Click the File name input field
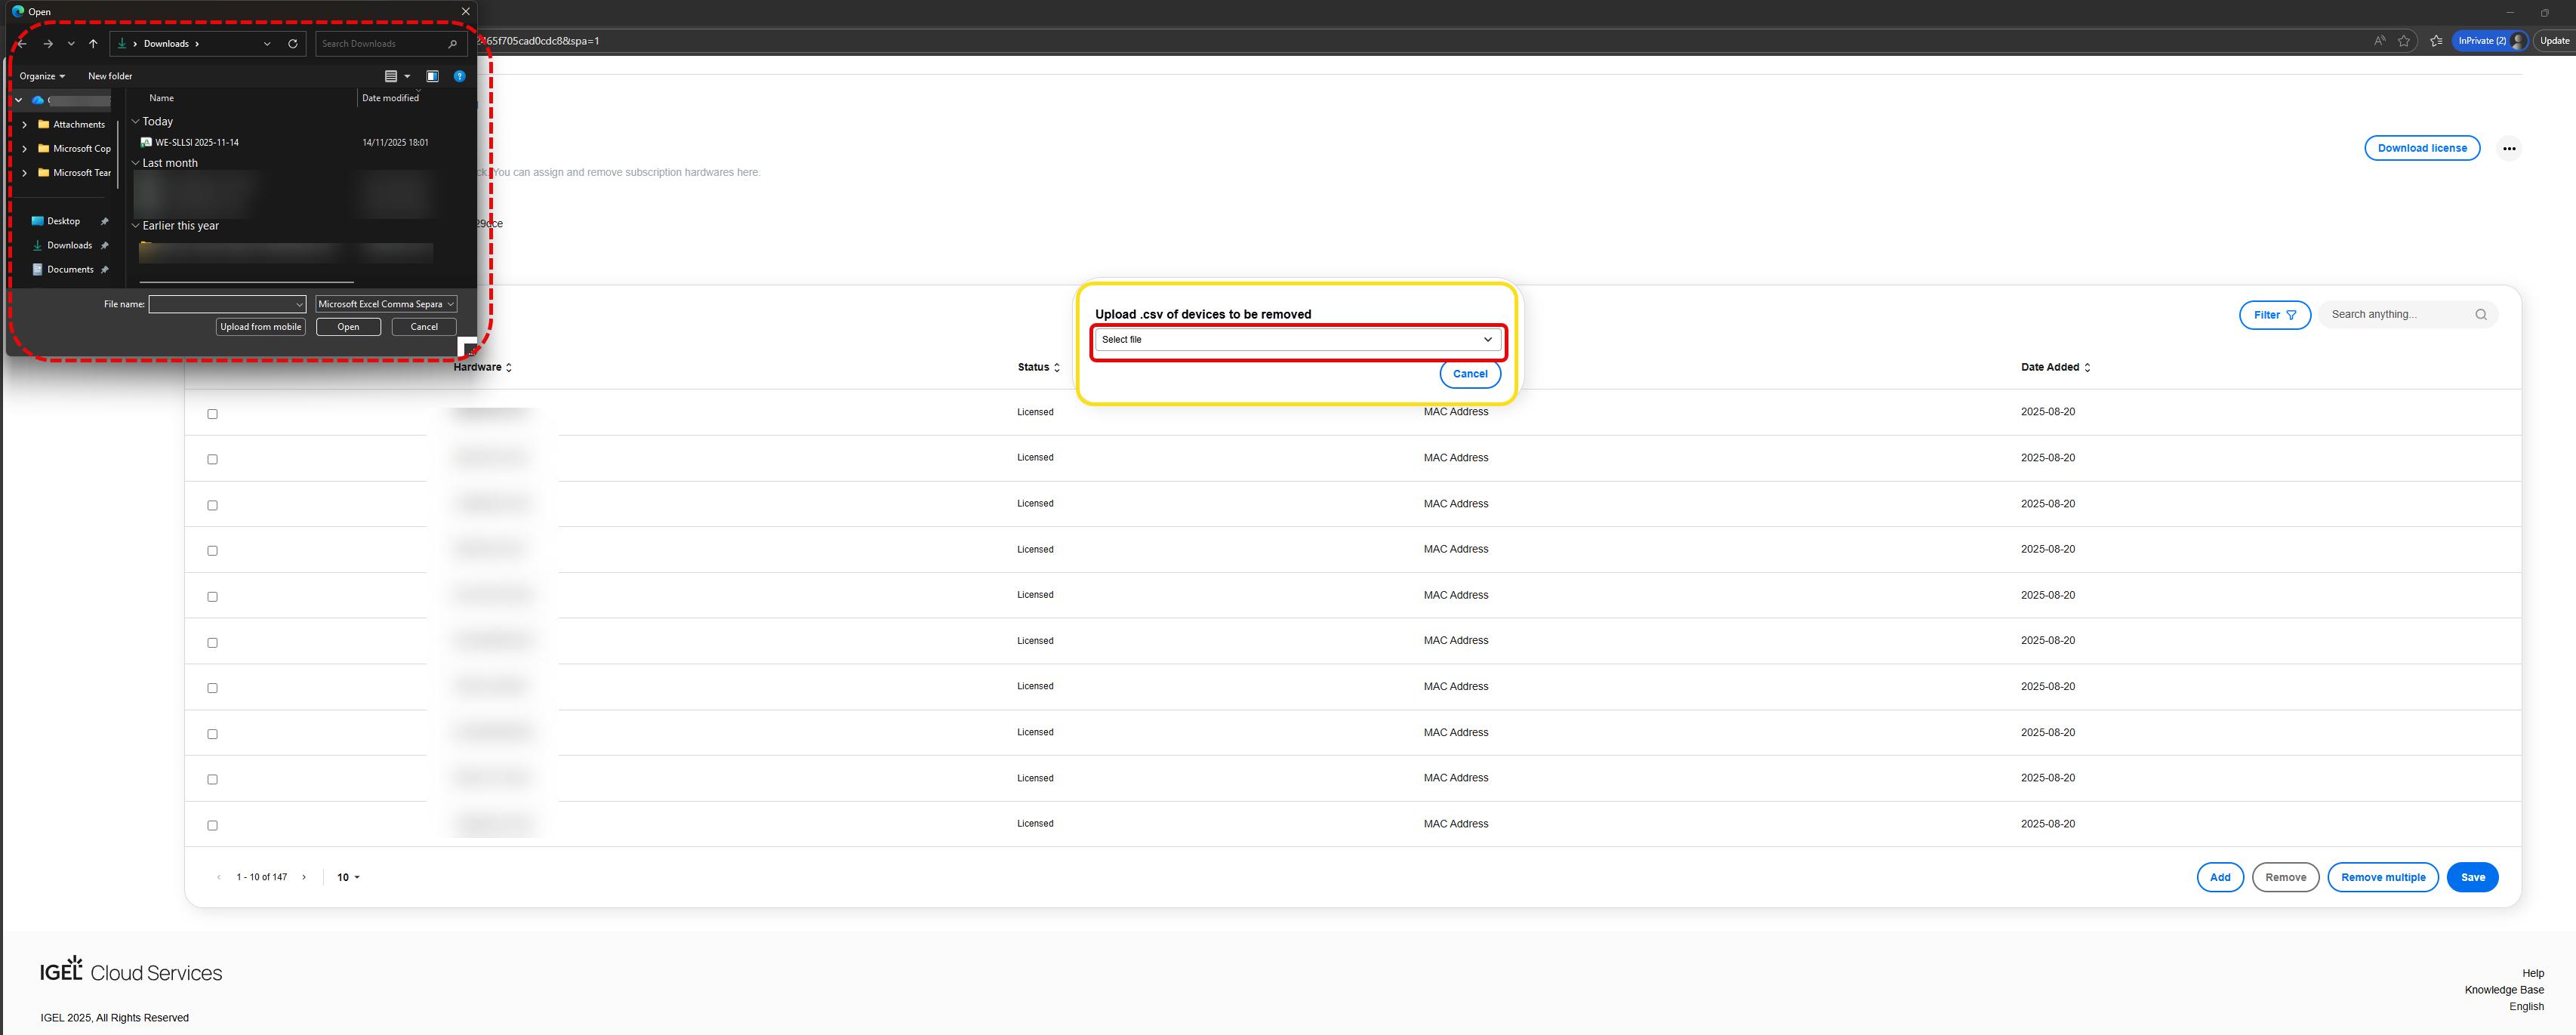This screenshot has width=2576, height=1035. (x=221, y=304)
